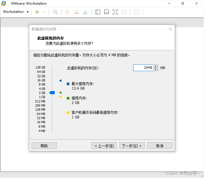Click the green recommended memory marker
Image resolution: width=204 pixels, height=178 pixels.
tap(60, 93)
